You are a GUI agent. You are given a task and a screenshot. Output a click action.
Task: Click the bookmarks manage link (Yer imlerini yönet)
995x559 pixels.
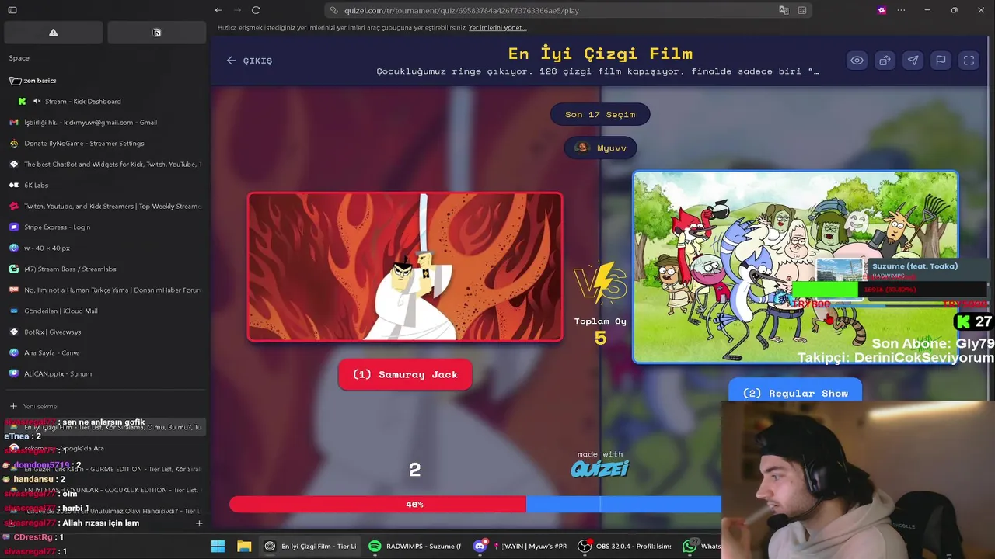point(497,27)
